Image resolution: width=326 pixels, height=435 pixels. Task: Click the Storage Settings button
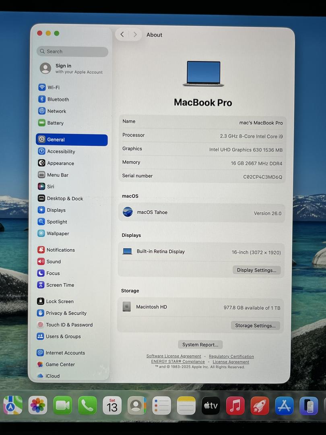(255, 325)
